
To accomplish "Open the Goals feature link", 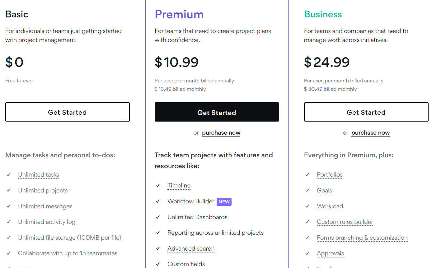I will coord(324,191).
